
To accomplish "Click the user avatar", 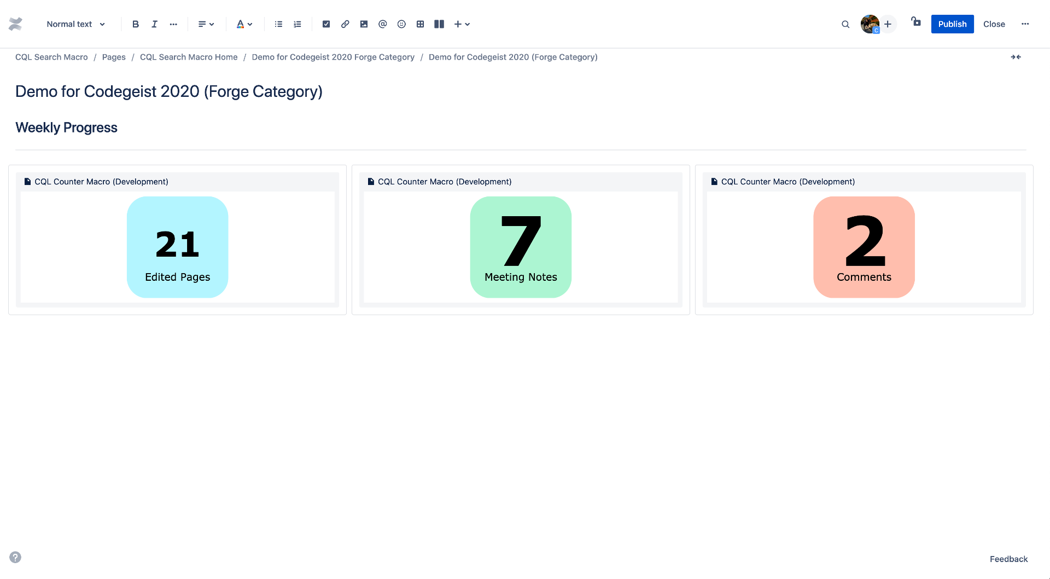I will [870, 24].
